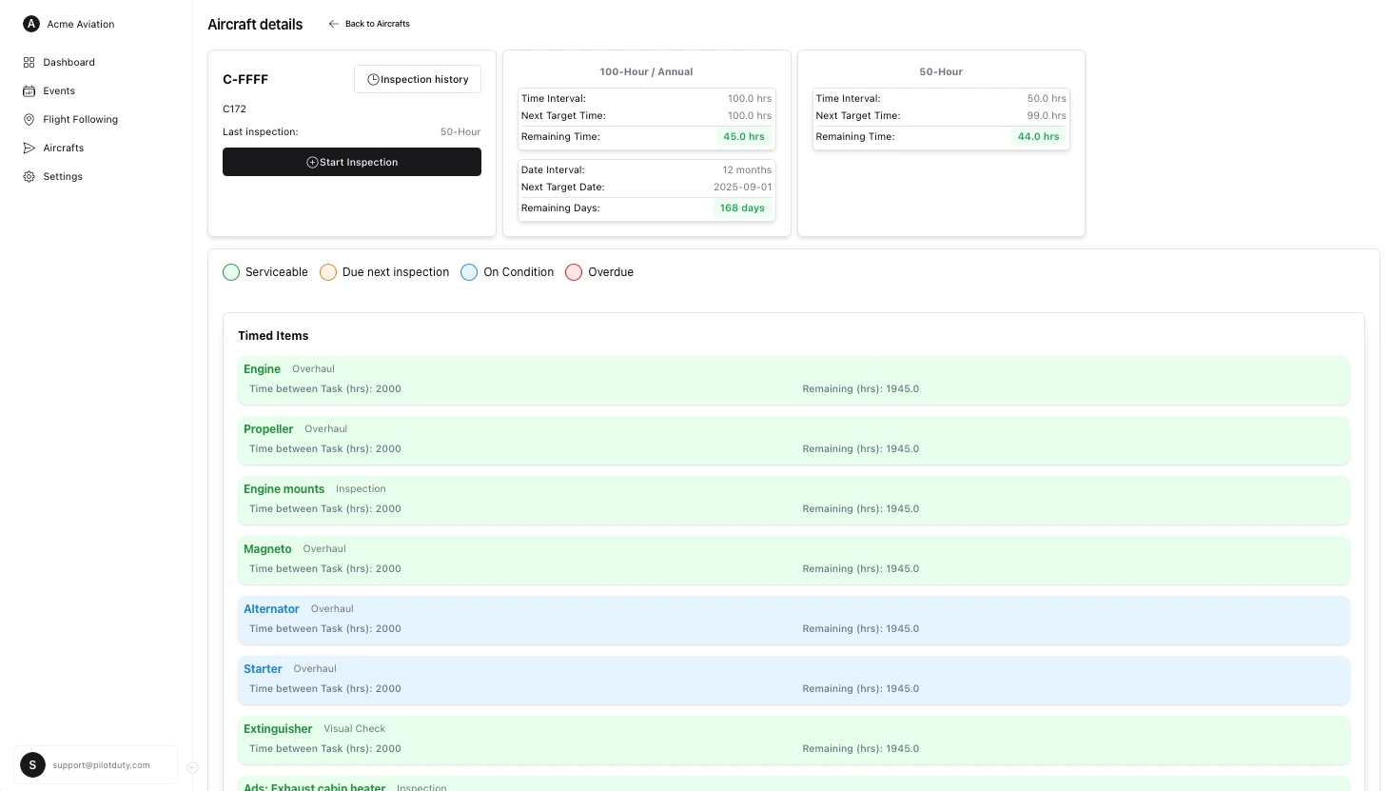Click the 168 days remaining badge
Screen dimensions: 1390x791
742,208
